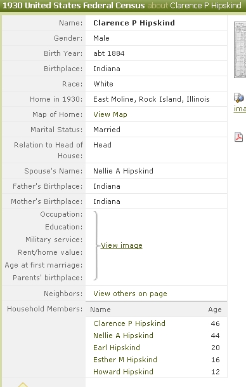
Task: Click the Age column header in household table
Action: 215,309
